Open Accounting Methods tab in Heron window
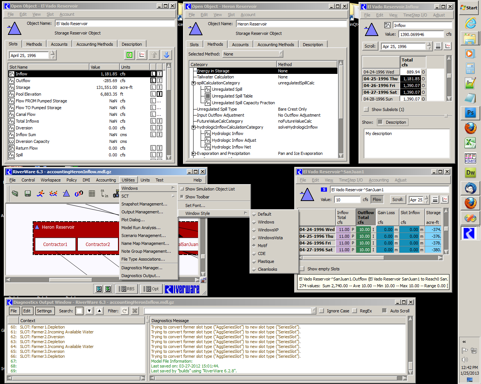This screenshot has height=384, width=481. (276, 45)
